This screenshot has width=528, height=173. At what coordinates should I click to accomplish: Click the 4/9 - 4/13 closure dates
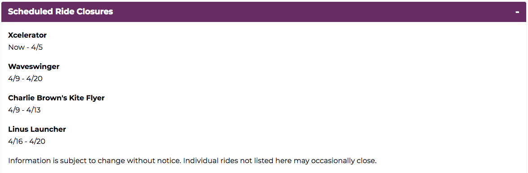(24, 110)
